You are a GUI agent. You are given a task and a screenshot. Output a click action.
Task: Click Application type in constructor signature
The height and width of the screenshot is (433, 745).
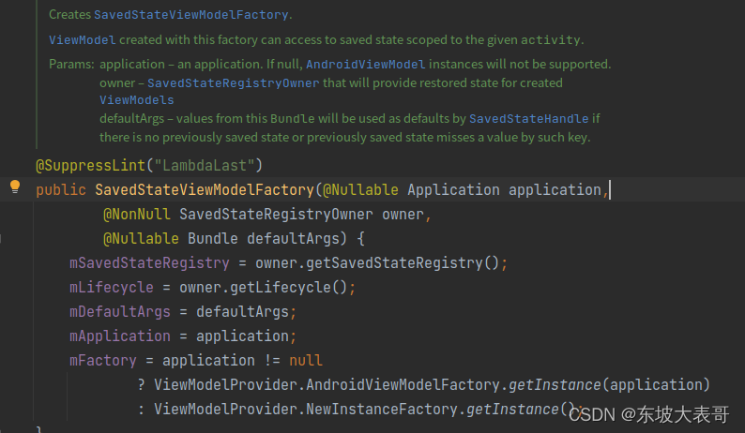pos(453,190)
